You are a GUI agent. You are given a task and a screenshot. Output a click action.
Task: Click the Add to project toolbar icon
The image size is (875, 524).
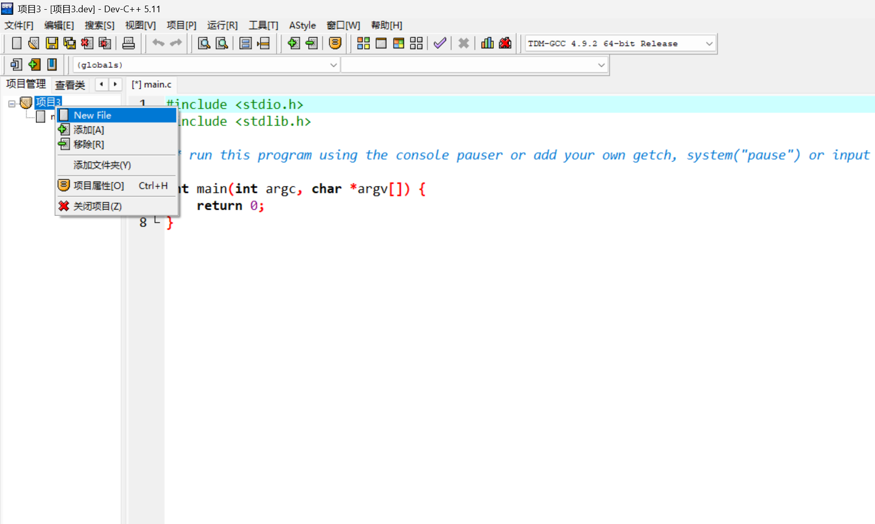point(293,43)
